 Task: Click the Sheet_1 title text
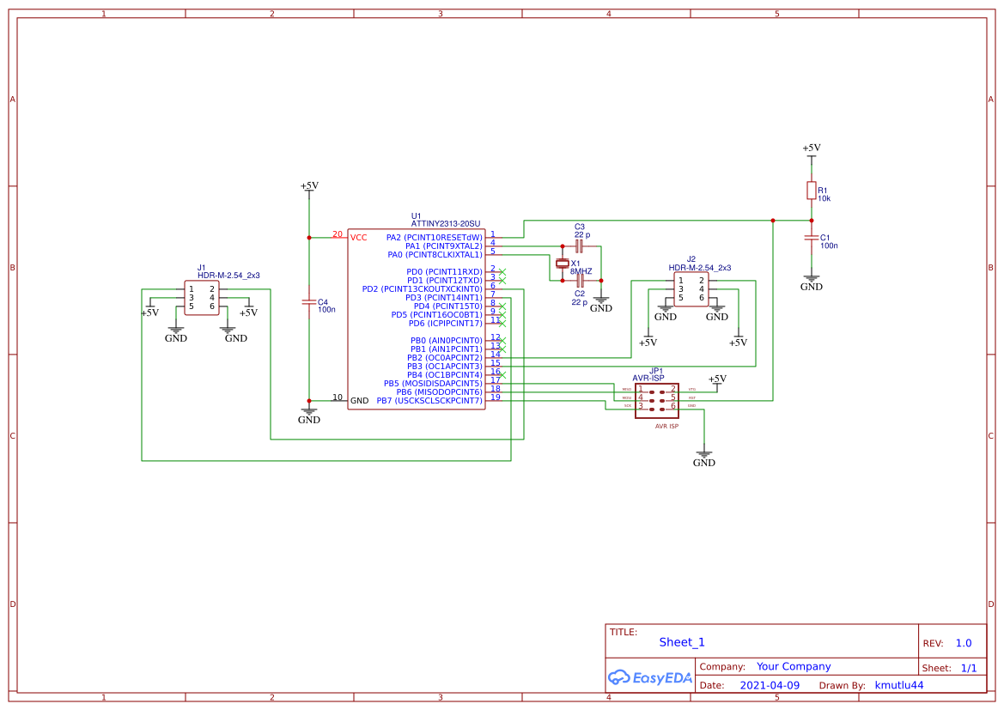(x=681, y=641)
